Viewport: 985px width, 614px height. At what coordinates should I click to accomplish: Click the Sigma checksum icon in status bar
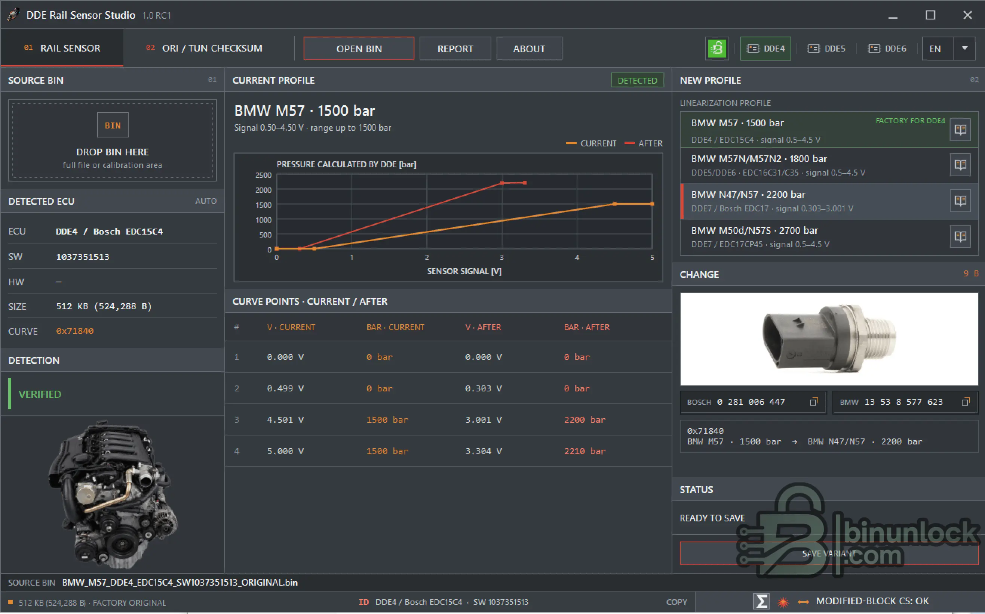(761, 601)
